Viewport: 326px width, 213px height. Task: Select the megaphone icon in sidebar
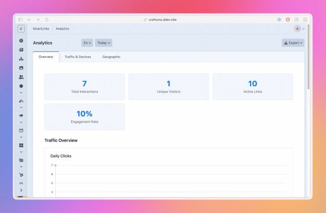(21, 115)
